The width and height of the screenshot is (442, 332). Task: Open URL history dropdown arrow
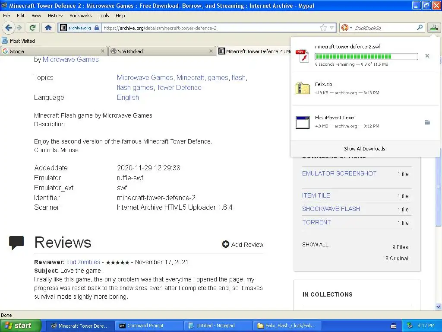coord(332,28)
